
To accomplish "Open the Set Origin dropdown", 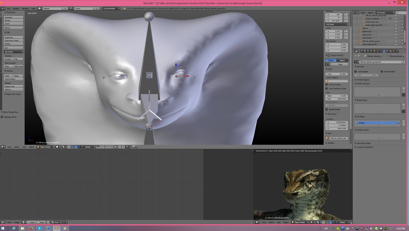I will 13,52.
